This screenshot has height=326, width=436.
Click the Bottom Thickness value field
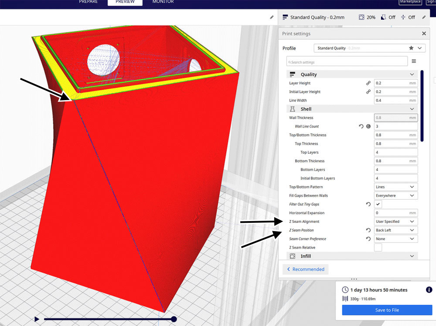pos(396,161)
